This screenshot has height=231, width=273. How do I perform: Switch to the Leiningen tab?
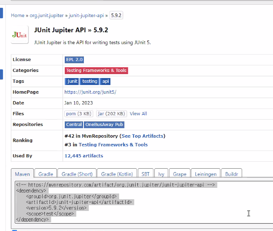click(x=206, y=173)
